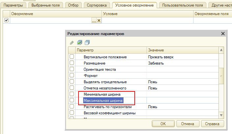The width and height of the screenshot is (232, 134).
Task: Click the Отмена button
Action: tap(188, 124)
